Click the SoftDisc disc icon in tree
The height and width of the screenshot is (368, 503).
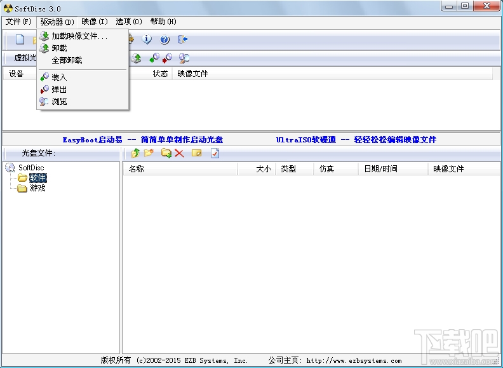tap(10, 167)
